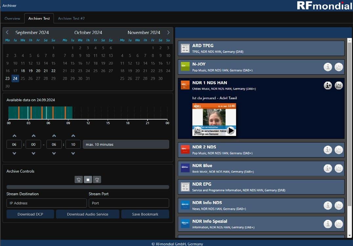The image size is (353, 246).
Task: Click slideshow thumbnail of NDR 1
Action: [x=214, y=120]
